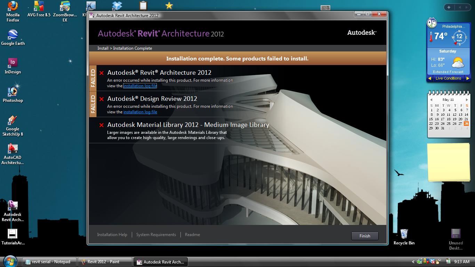475x267 pixels.
Task: Open System Requirements link
Action: tap(156, 235)
